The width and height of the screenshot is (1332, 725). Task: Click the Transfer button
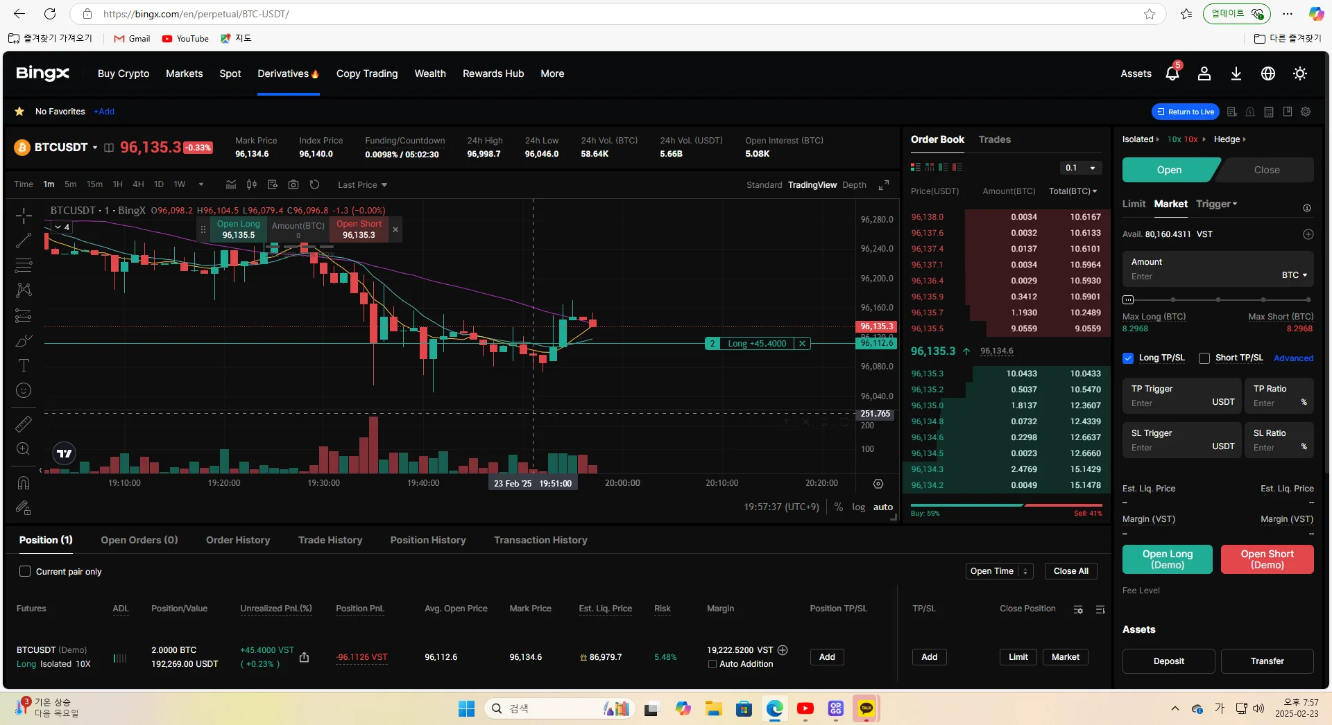click(x=1267, y=661)
